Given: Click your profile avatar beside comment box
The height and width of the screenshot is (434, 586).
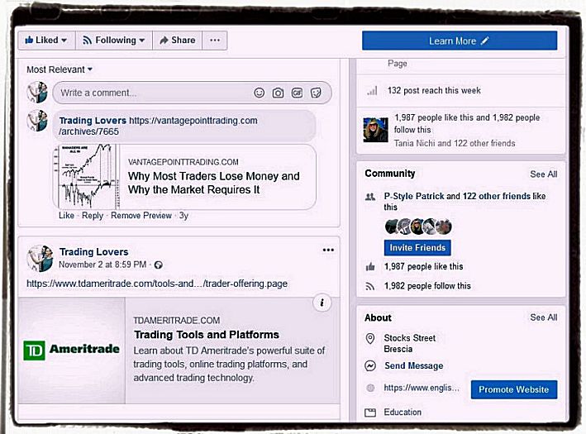Looking at the screenshot, I should (37, 93).
